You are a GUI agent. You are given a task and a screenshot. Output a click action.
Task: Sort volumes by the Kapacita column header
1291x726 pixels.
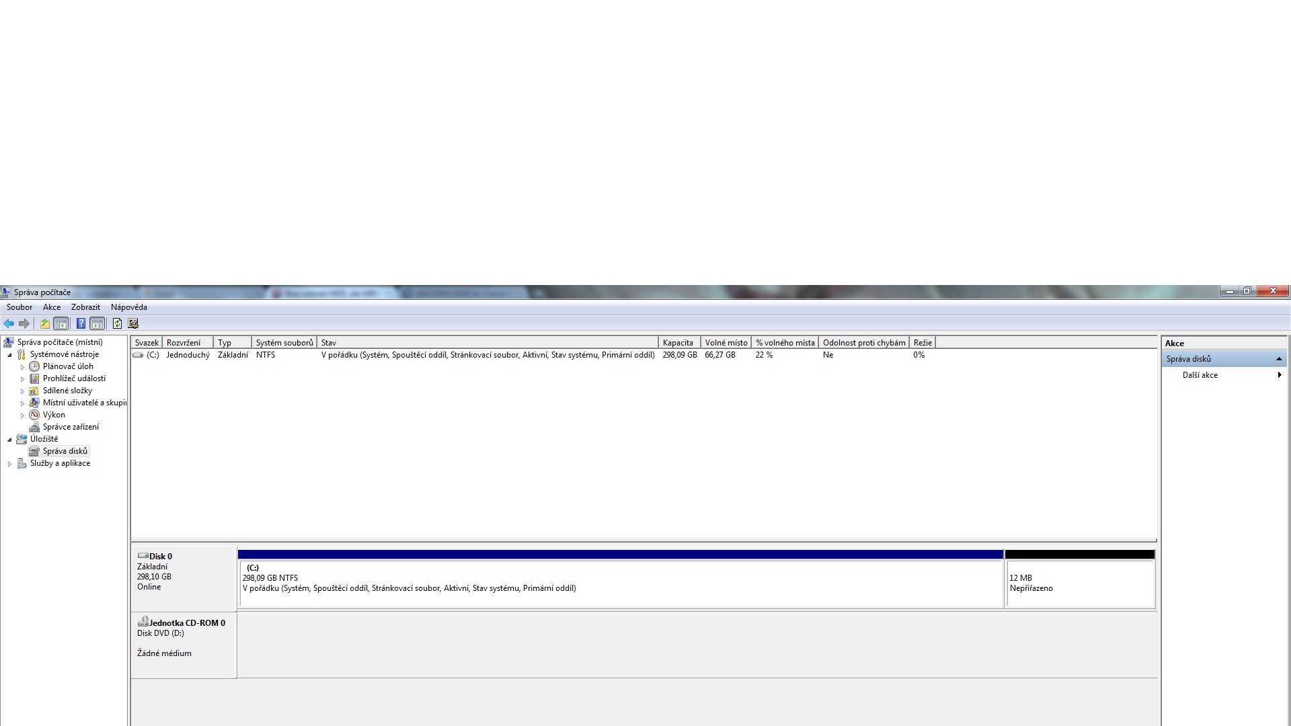678,343
